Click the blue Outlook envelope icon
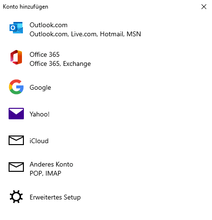Screen dimensions: 212x220 click(16, 28)
